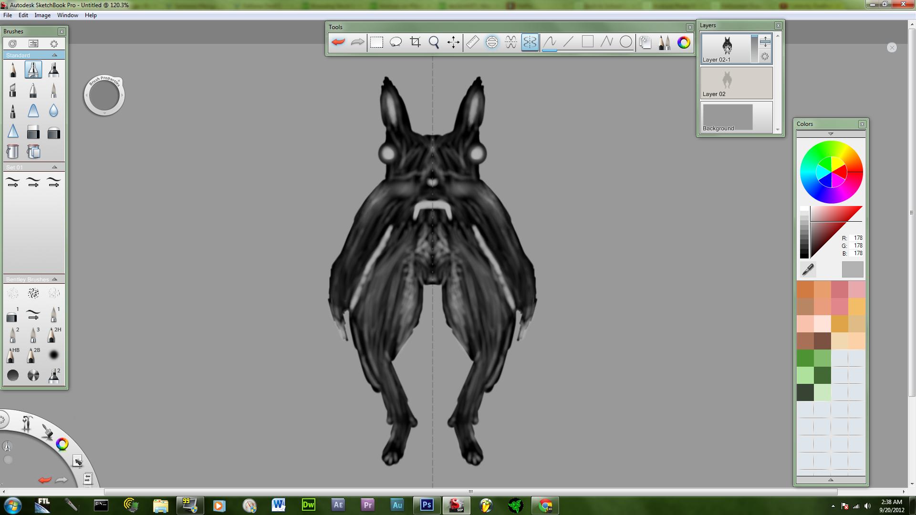Viewport: 916px width, 515px height.
Task: Select the Move/Transform layer tool
Action: (x=453, y=42)
